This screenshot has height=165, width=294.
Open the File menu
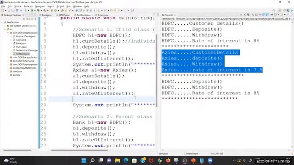(x=3, y=6)
